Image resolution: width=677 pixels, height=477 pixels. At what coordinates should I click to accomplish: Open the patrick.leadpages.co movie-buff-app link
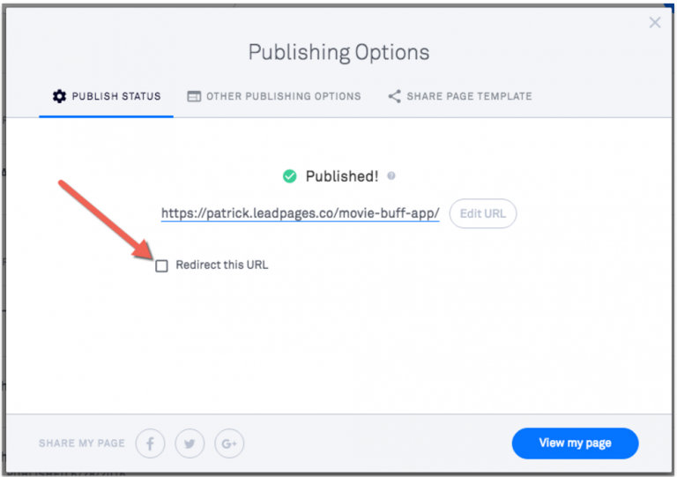pyautogui.click(x=300, y=213)
